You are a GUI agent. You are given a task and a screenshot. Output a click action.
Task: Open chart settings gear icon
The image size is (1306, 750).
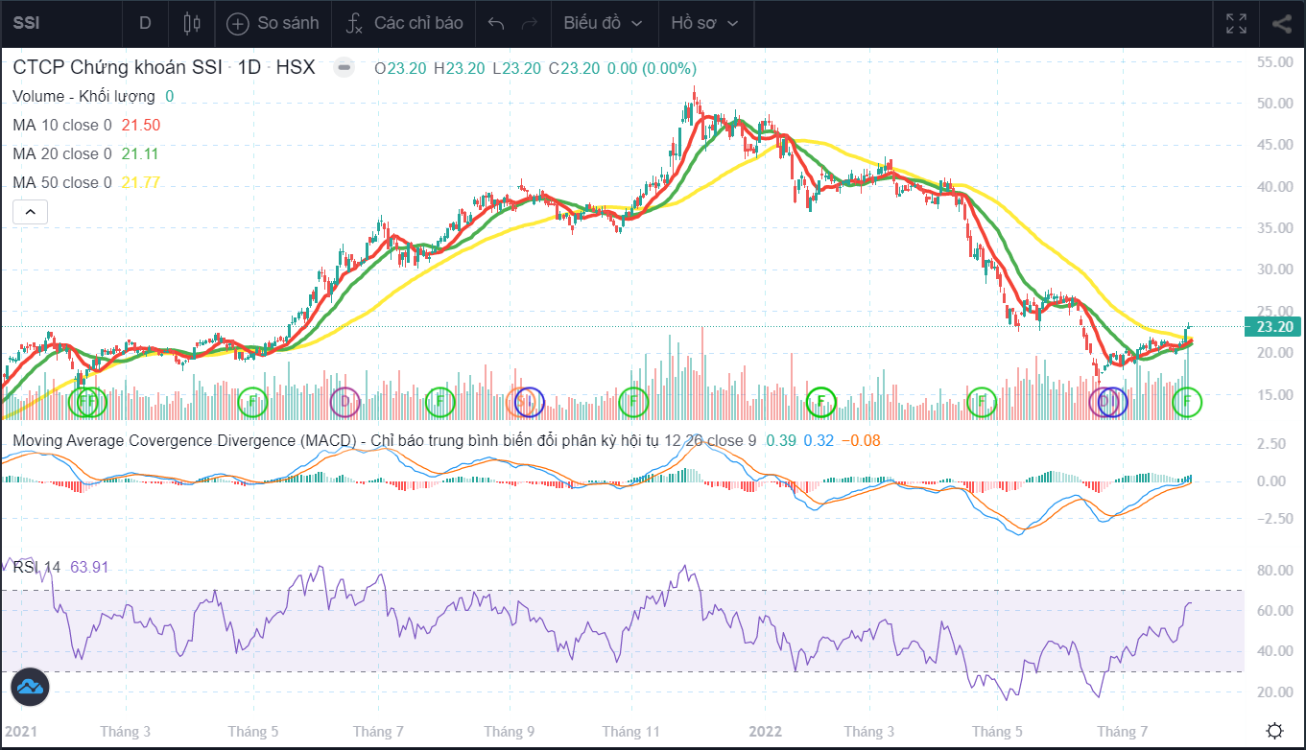coord(1275,731)
